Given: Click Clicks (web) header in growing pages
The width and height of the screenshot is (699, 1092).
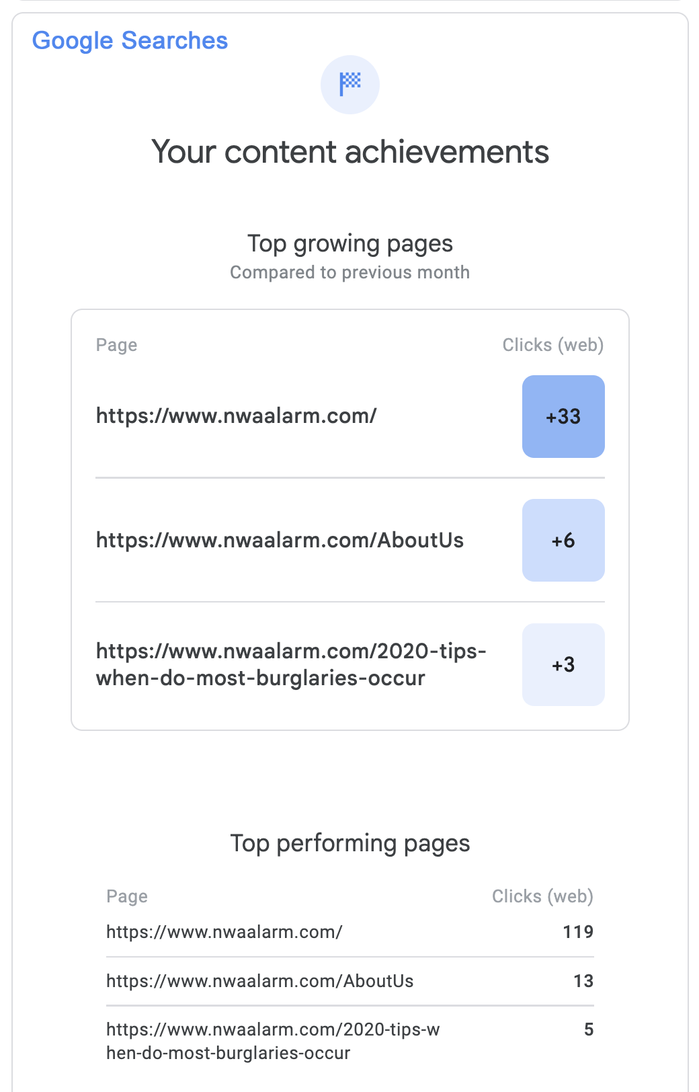Looking at the screenshot, I should point(552,345).
